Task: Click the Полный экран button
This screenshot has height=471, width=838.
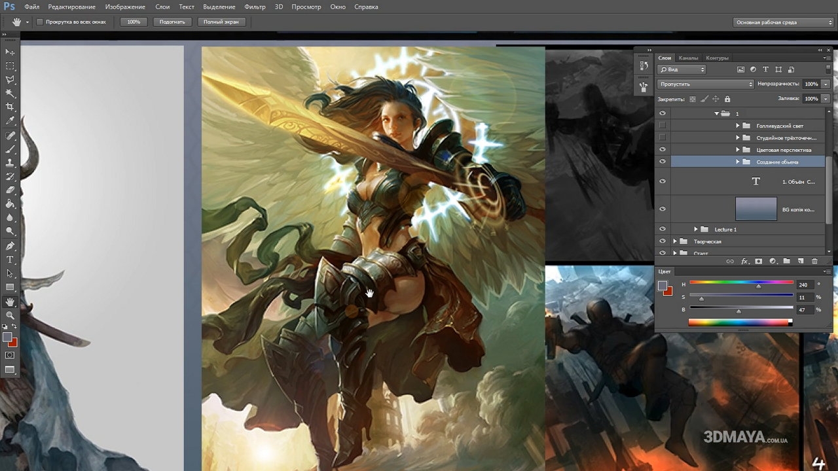Action: [x=223, y=22]
